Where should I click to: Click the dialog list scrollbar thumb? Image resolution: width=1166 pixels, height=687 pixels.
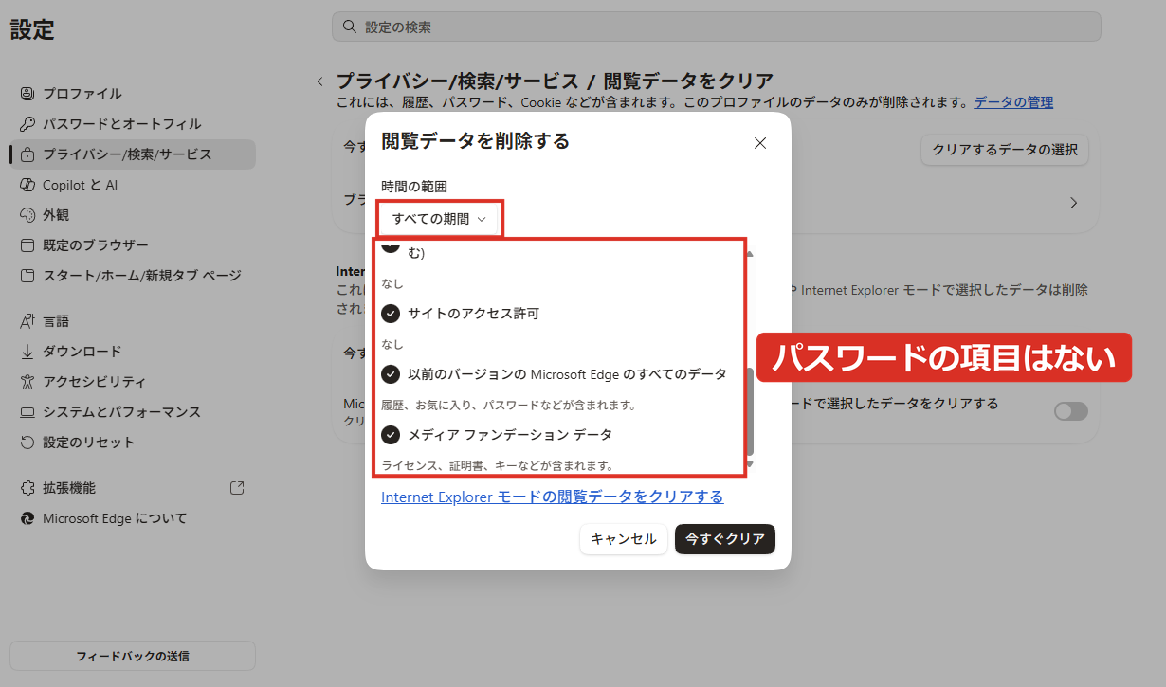coord(750,411)
